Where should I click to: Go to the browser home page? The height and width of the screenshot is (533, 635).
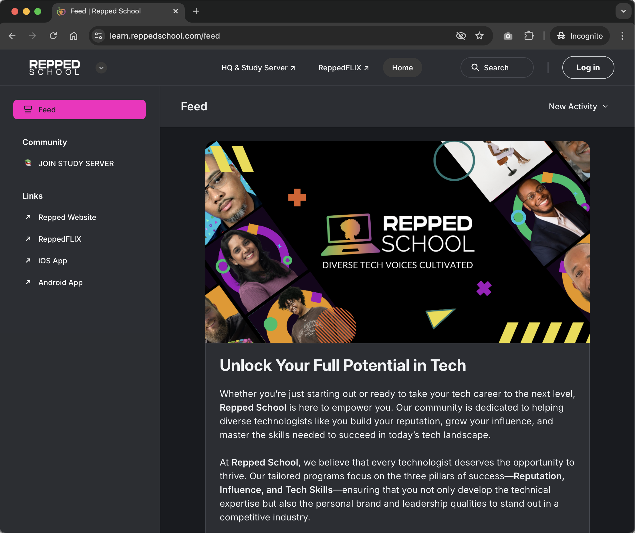[x=74, y=36]
